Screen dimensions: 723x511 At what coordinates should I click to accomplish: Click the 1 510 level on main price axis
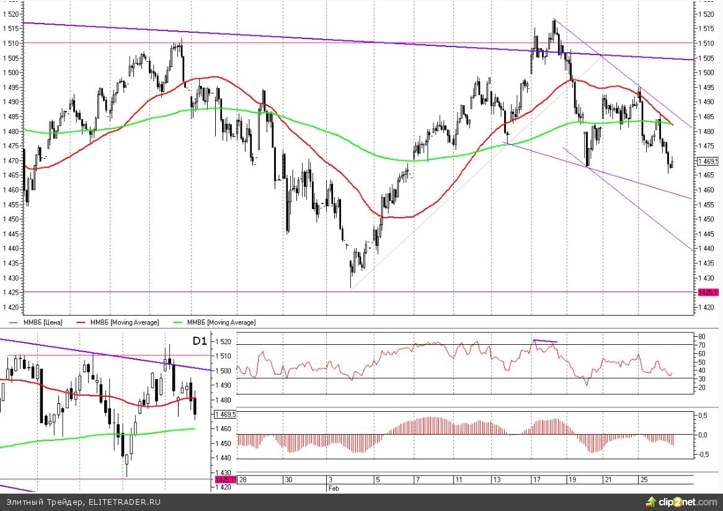[x=706, y=43]
